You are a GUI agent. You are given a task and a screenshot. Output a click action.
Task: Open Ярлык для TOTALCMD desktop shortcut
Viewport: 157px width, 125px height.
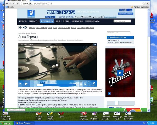5,116
